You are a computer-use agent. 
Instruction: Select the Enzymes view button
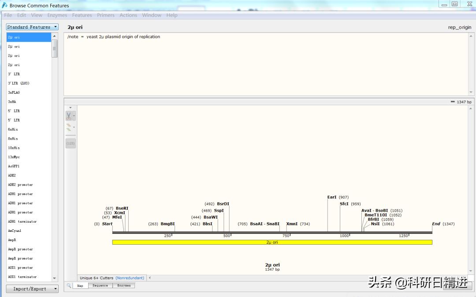124,286
